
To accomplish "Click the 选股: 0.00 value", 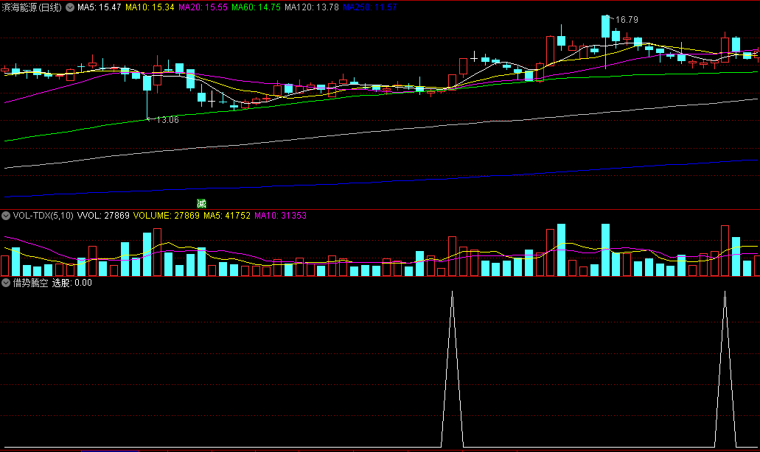I will (x=72, y=283).
